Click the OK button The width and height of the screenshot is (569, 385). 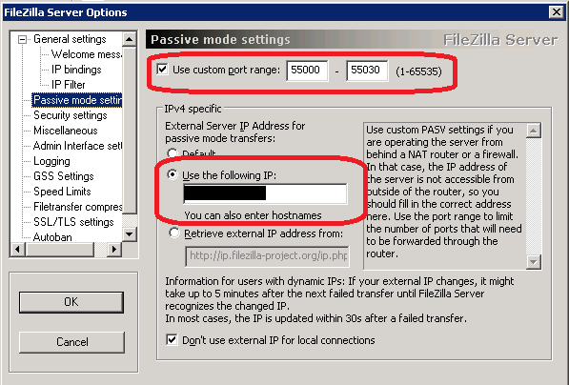(x=71, y=302)
